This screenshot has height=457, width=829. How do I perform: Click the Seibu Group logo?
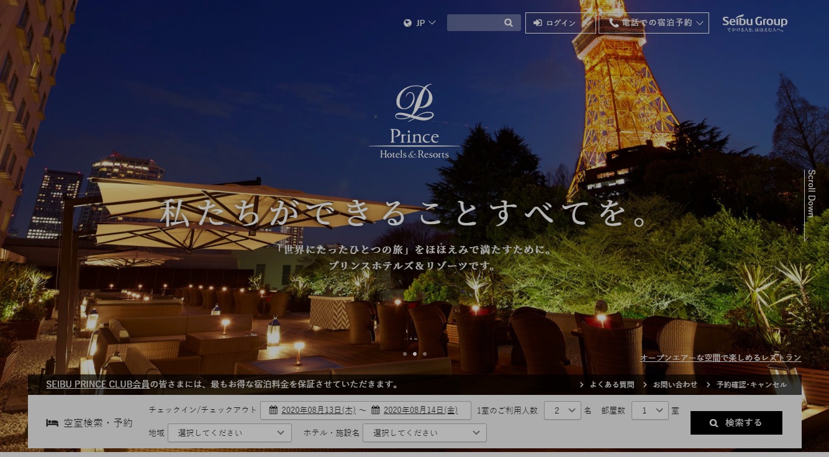pyautogui.click(x=754, y=23)
